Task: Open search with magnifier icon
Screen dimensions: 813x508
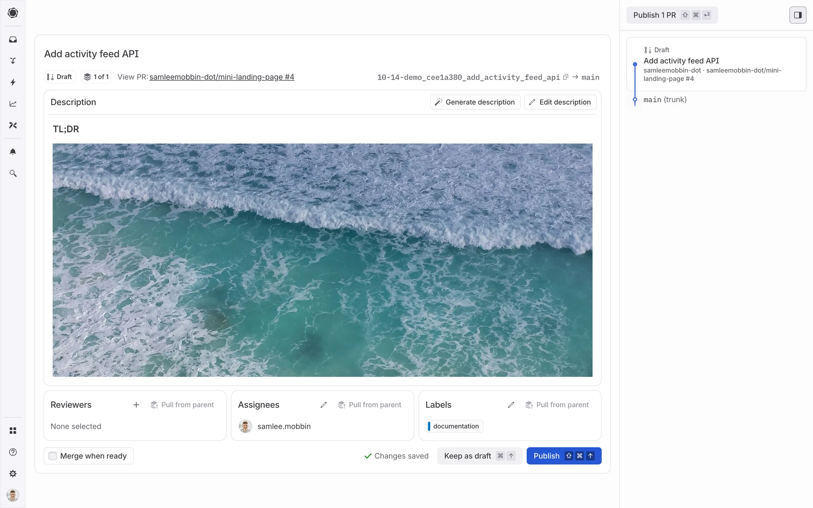Action: [x=13, y=174]
